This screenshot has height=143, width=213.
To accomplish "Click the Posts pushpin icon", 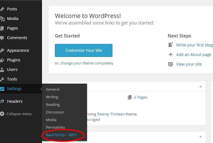I will point(2,9).
